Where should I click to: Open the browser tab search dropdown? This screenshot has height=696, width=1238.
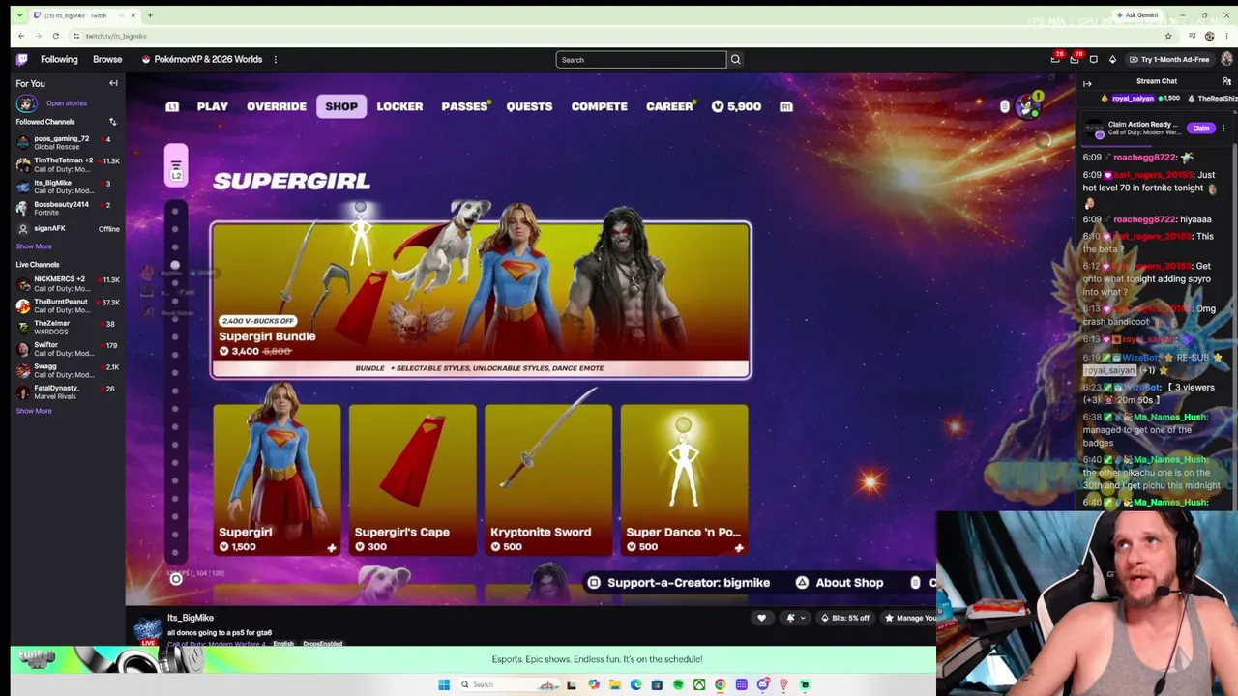tap(19, 15)
